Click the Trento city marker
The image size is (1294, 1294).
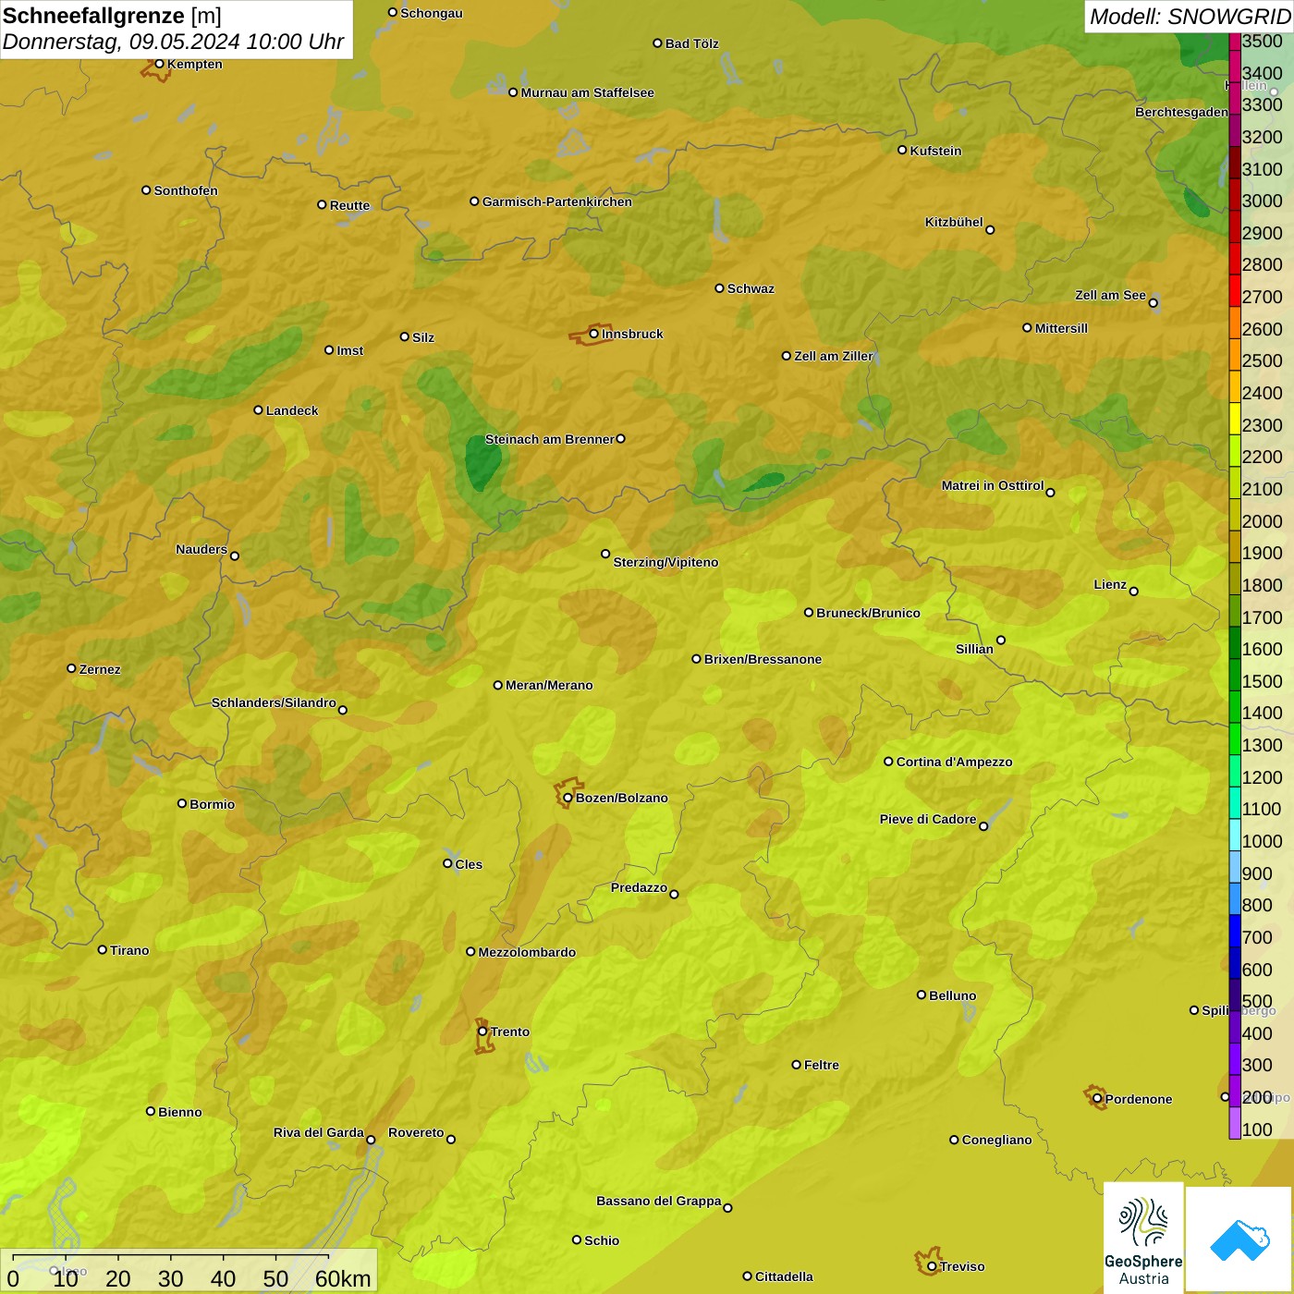[482, 1032]
